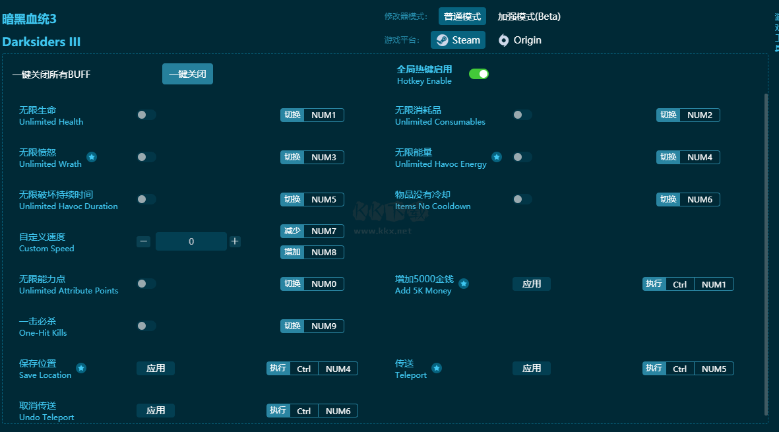The width and height of the screenshot is (779, 432).
Task: Click the 一键关闭 button to disable all buffs
Action: [187, 74]
